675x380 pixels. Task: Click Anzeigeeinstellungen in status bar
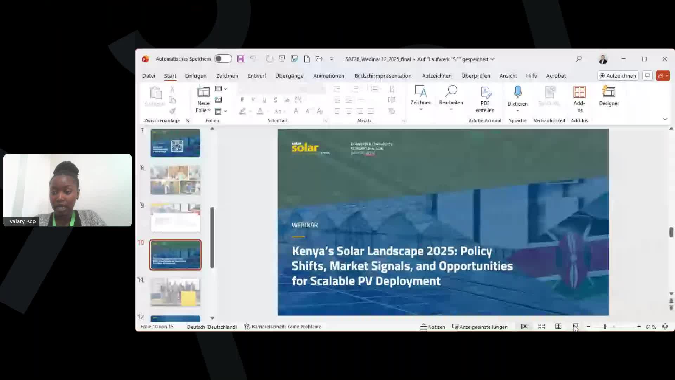pos(480,327)
